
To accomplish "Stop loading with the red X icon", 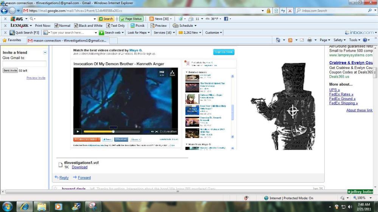I will pyautogui.click(x=290, y=11).
